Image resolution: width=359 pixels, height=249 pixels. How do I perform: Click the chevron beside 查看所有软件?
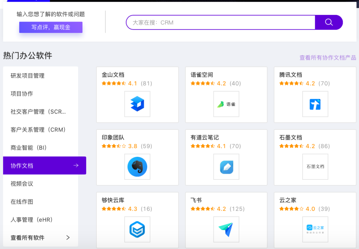tap(68, 238)
